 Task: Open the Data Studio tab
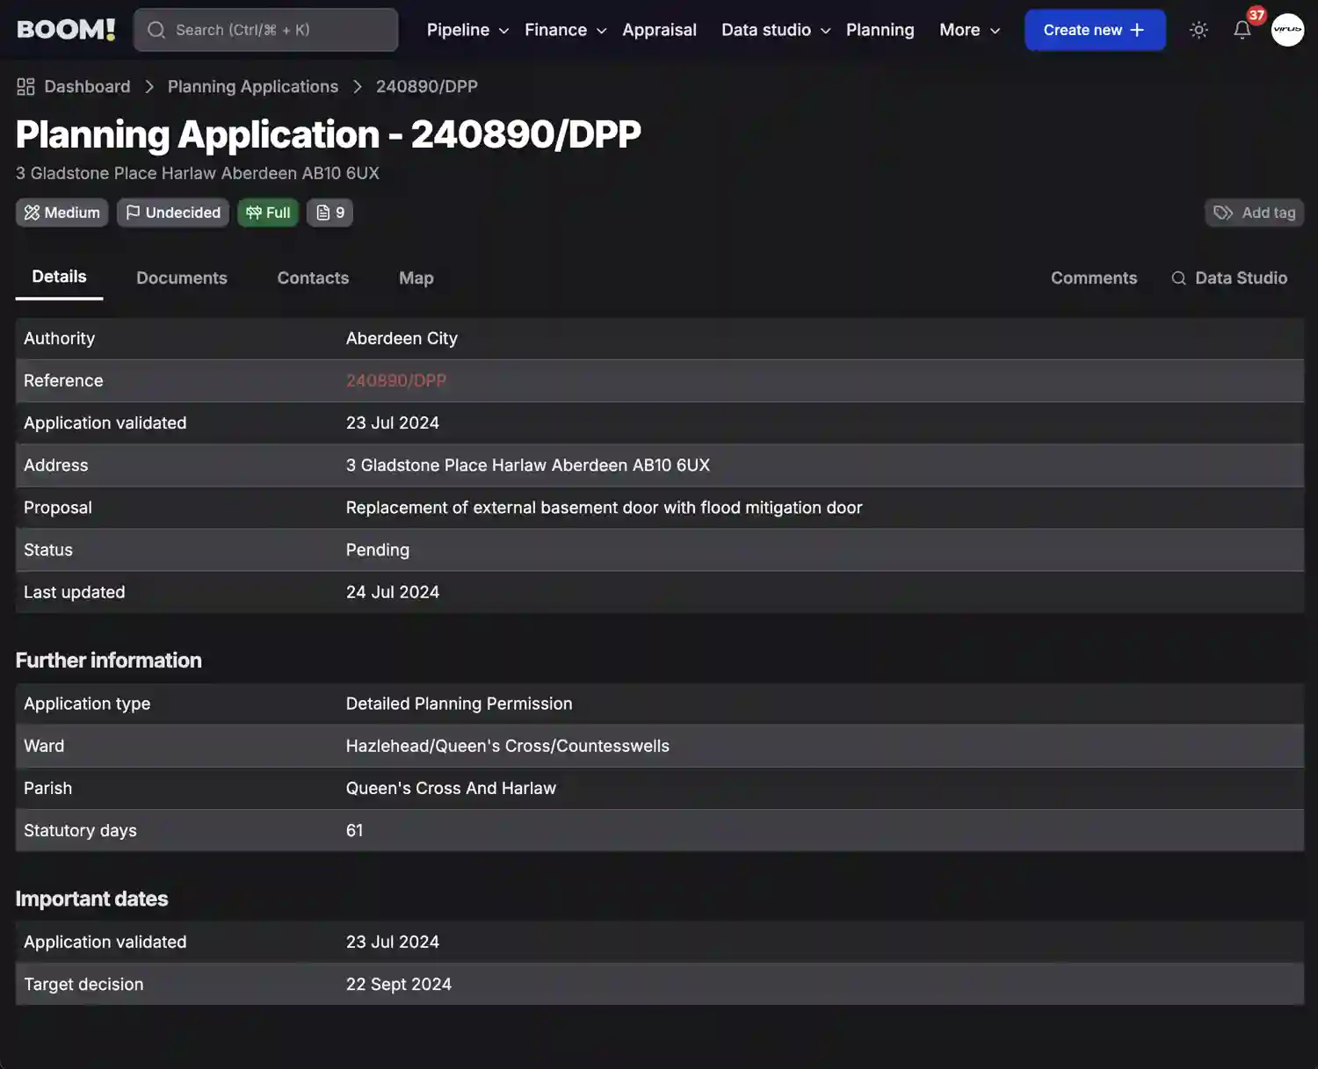point(1229,278)
